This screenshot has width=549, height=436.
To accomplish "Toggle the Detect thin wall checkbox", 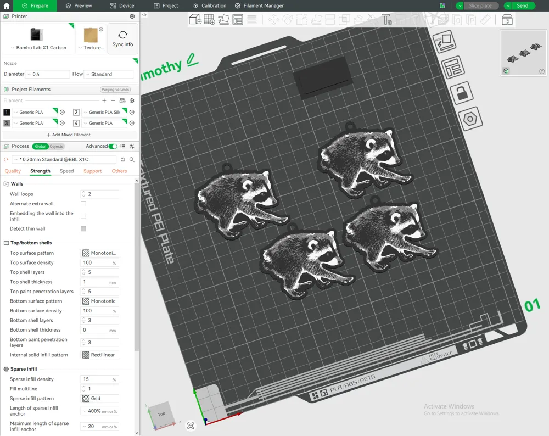I will click(83, 228).
